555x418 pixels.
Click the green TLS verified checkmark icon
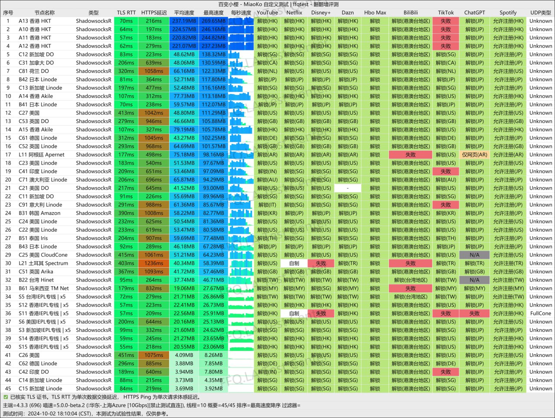coord(6,397)
